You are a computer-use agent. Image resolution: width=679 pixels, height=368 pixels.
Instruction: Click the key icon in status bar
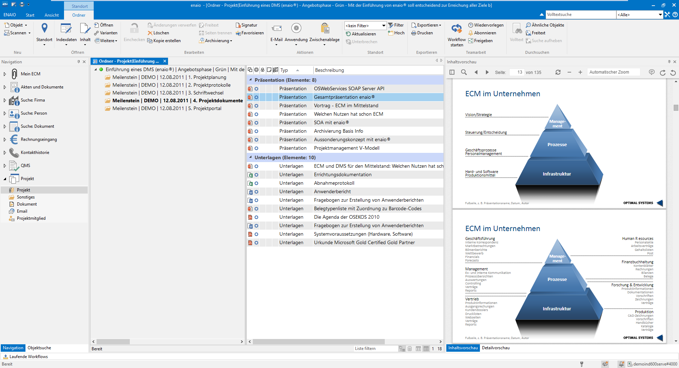point(581,364)
